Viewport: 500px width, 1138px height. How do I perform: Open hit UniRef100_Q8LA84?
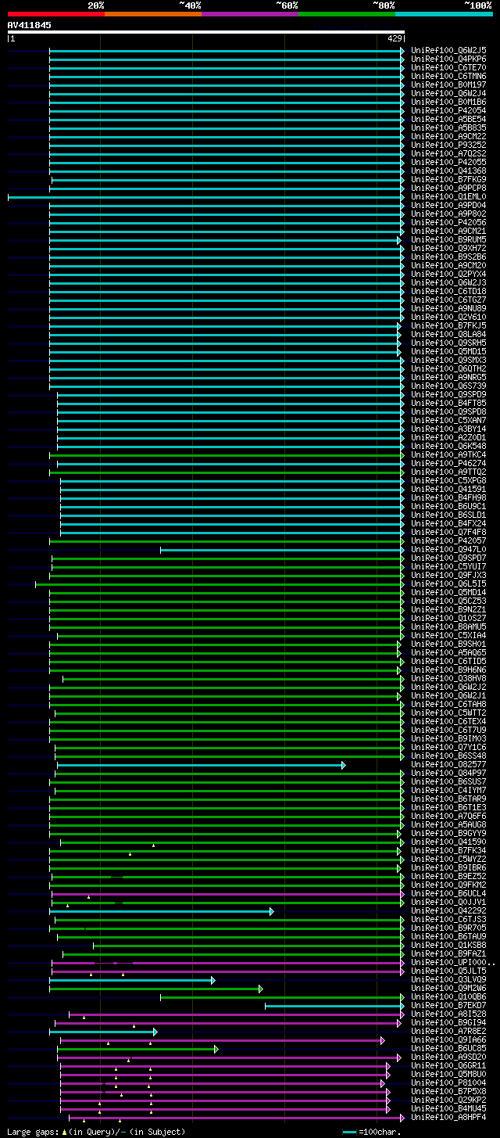click(448, 334)
